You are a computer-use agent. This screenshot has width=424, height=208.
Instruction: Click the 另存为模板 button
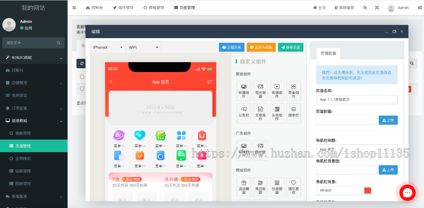coord(261,47)
